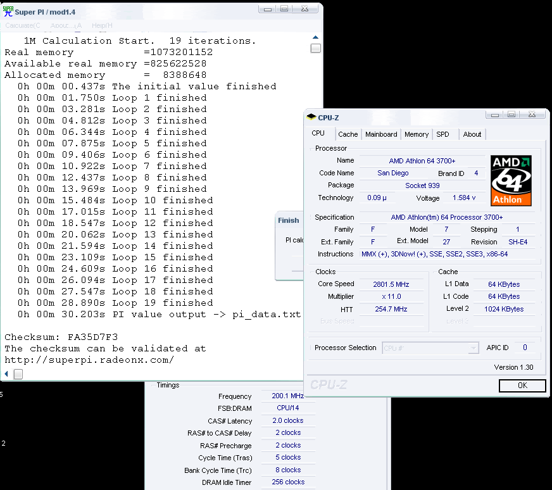The width and height of the screenshot is (552, 490).
Task: Click the Super PI icon in the title bar
Action: [8, 11]
